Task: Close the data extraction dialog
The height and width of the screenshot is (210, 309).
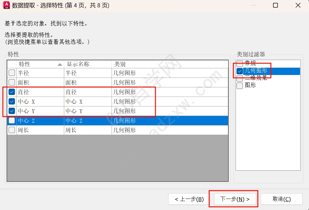Action: [298, 5]
